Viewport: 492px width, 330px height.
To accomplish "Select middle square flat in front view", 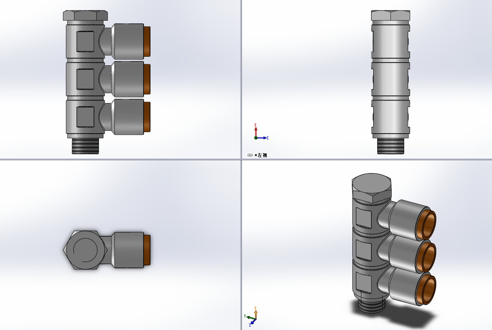I will tap(85, 79).
